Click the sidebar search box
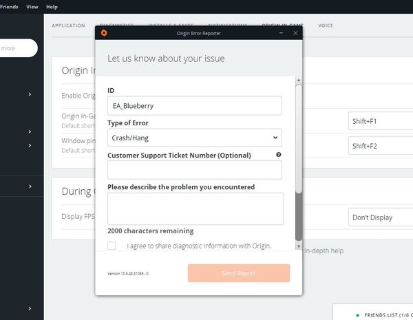The height and width of the screenshot is (320, 413). (x=19, y=48)
